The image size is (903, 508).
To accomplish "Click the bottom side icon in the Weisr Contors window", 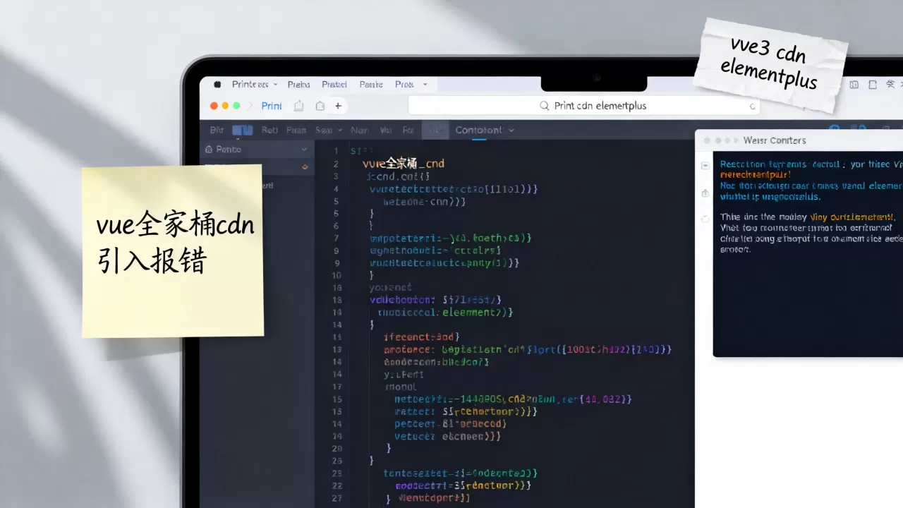I will point(705,219).
